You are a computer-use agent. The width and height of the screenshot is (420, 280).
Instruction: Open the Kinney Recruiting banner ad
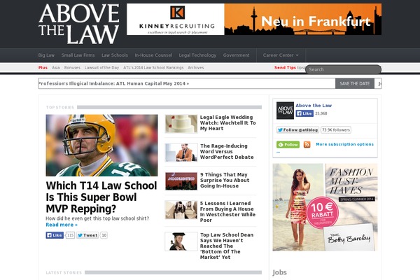254,19
